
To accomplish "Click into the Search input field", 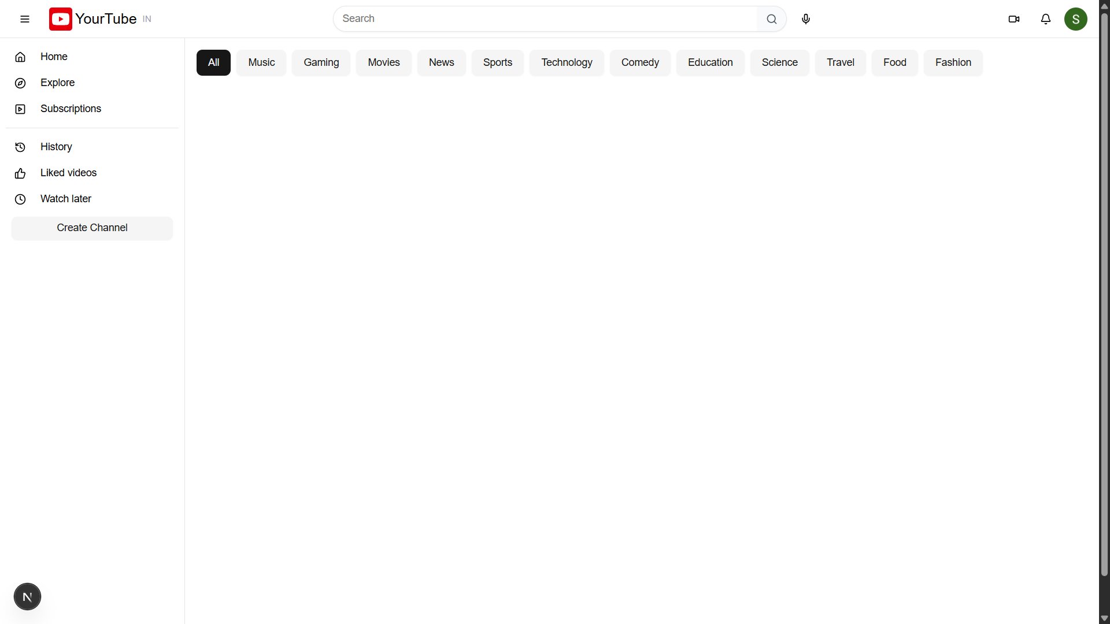I will 543,18.
